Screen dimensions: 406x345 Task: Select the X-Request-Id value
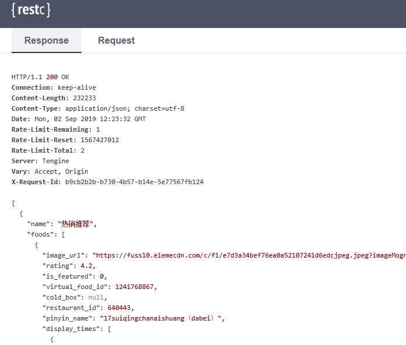tap(134, 182)
